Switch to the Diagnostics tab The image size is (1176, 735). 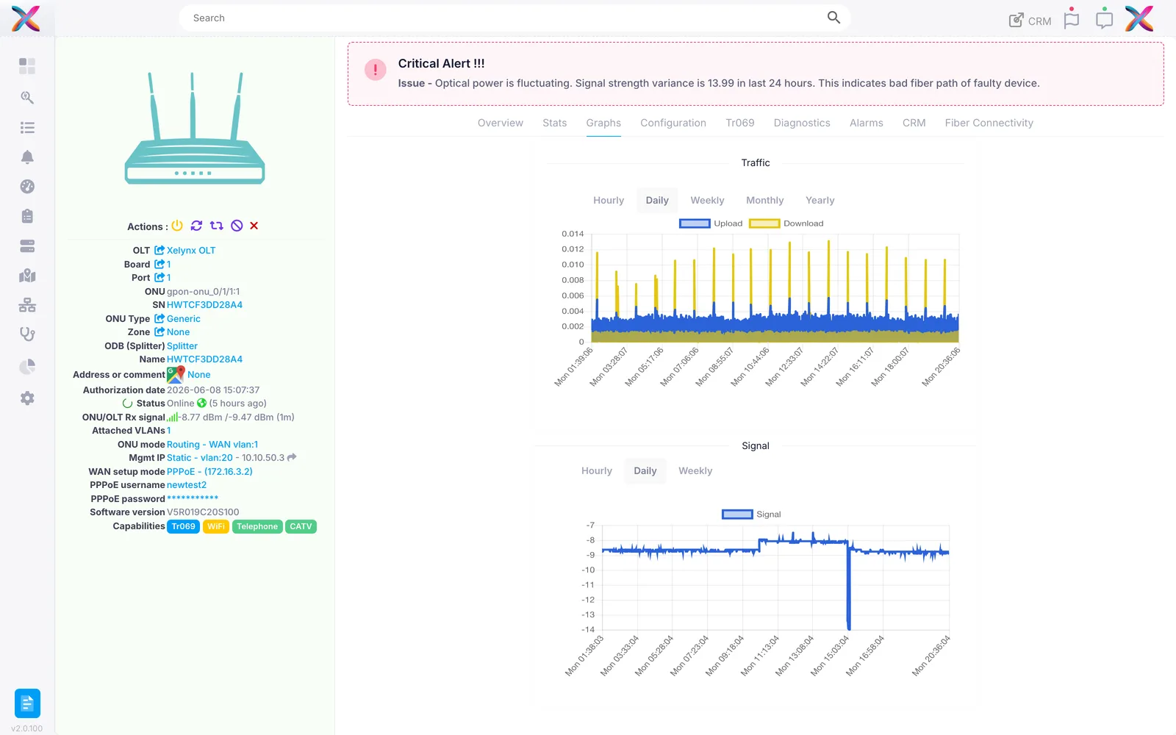tap(802, 123)
